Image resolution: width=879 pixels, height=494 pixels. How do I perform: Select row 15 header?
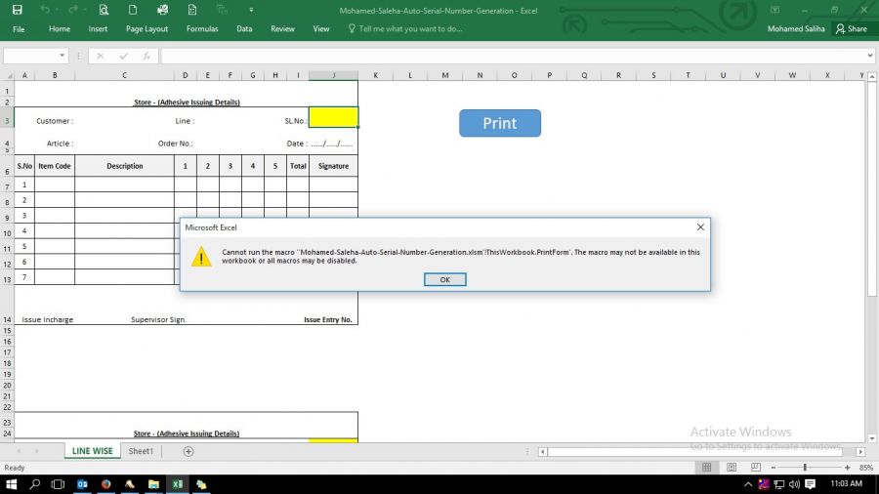point(7,330)
